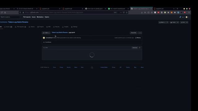Fork the repository

(x=183, y=22)
